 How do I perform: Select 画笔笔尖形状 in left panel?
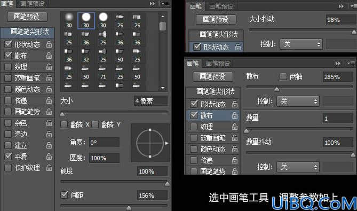pyautogui.click(x=28, y=33)
